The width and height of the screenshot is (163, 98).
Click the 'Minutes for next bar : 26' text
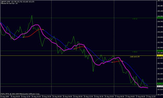point(9,3)
